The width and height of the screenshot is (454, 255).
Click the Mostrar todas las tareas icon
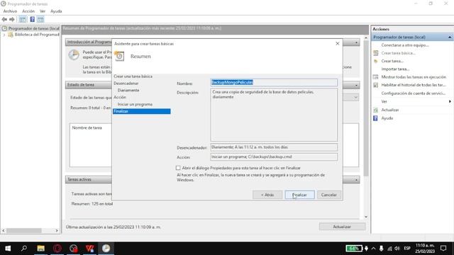click(x=376, y=77)
